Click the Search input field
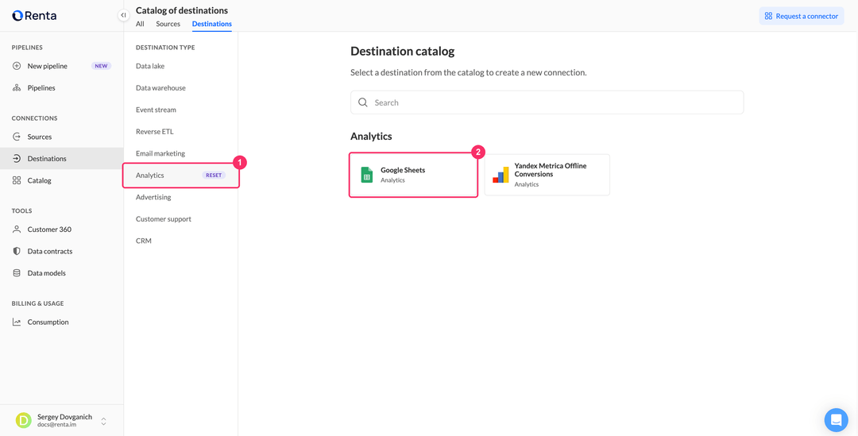This screenshot has width=858, height=436. (547, 102)
